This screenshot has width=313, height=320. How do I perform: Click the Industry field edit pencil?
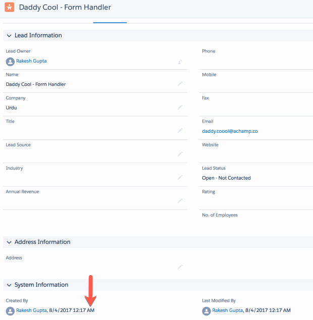coord(180,178)
